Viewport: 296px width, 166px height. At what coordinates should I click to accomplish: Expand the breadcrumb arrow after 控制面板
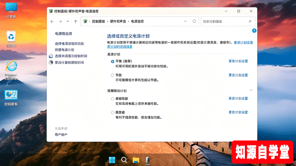click(108, 21)
